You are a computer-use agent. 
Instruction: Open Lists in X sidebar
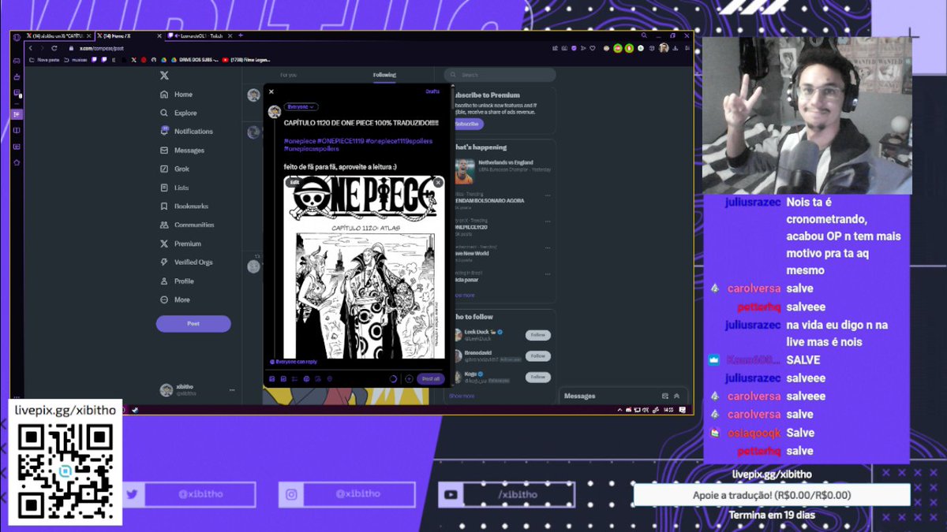175,188
